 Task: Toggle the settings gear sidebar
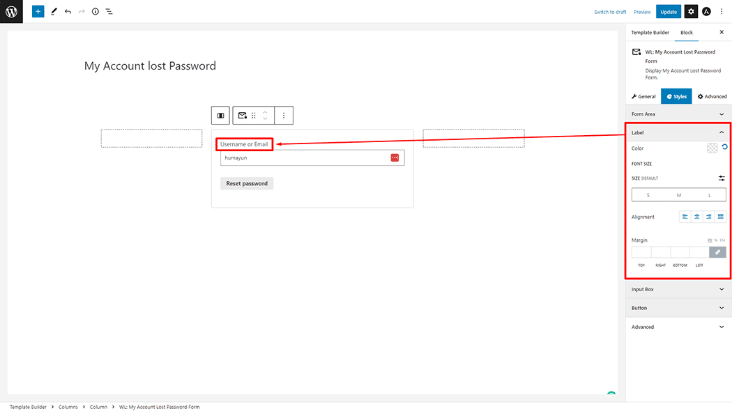point(691,12)
